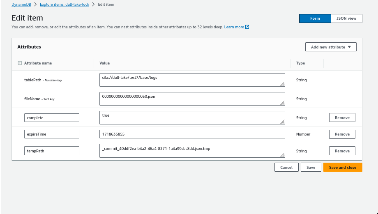Click the external link icon beside Learn more
The image size is (378, 214).
247,27
